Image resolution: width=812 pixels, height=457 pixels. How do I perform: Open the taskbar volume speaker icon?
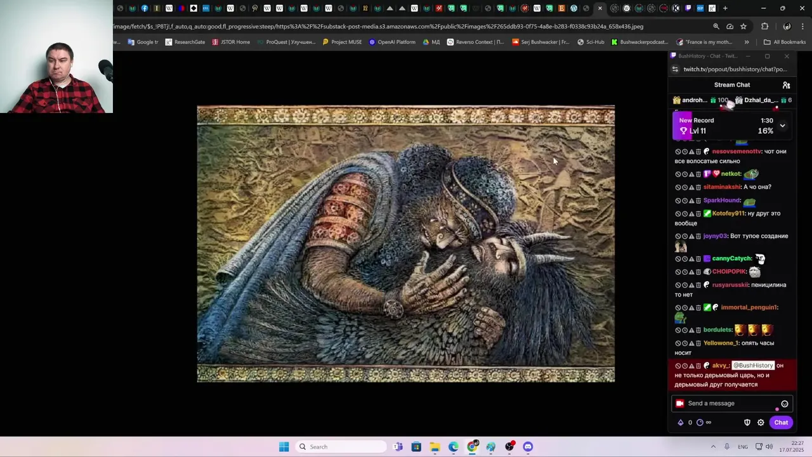pyautogui.click(x=769, y=447)
